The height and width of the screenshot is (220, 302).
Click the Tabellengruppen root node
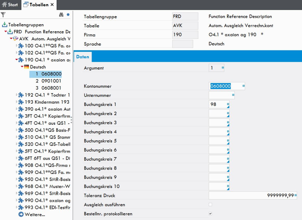coord(26,25)
